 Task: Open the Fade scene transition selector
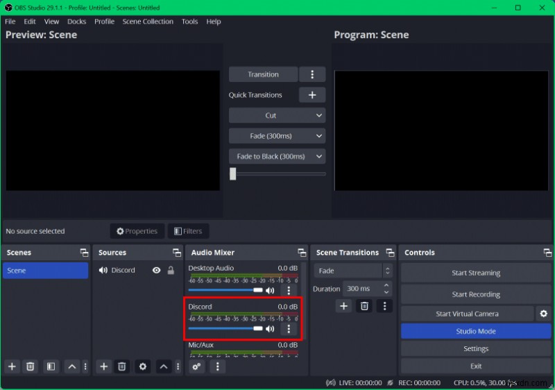pyautogui.click(x=352, y=271)
